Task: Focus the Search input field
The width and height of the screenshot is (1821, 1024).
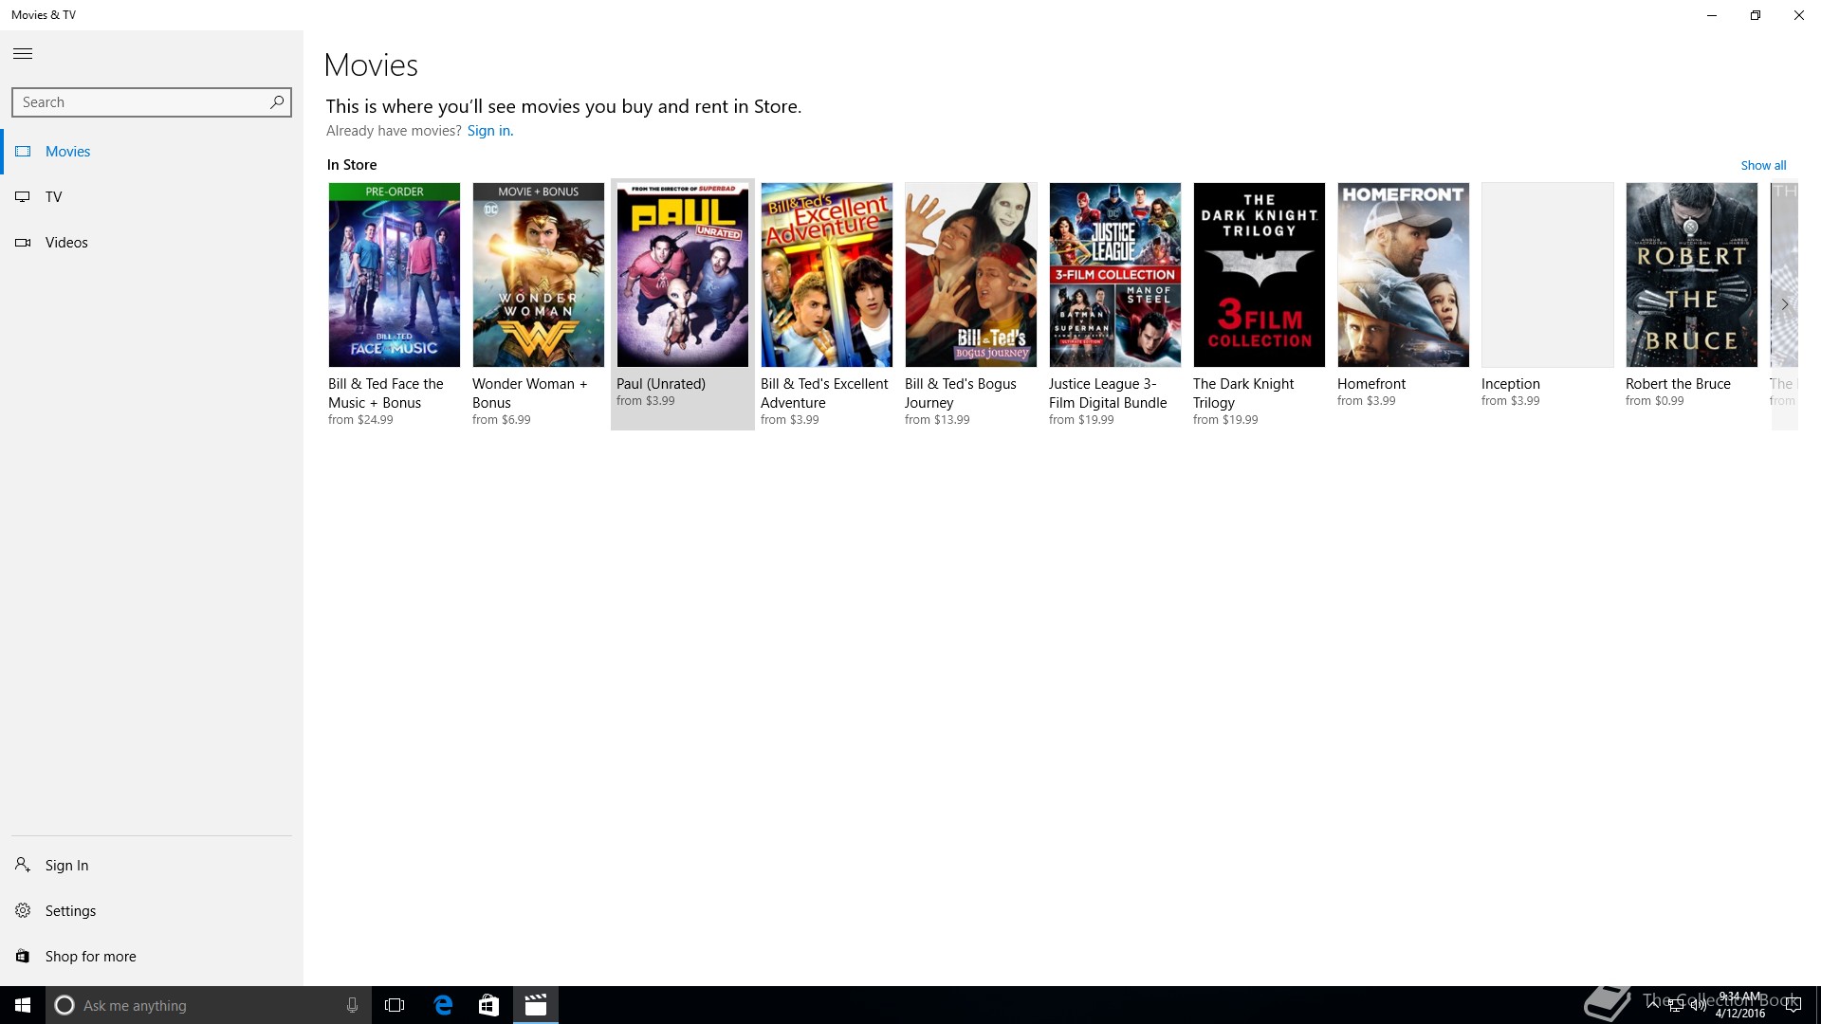Action: tap(152, 102)
